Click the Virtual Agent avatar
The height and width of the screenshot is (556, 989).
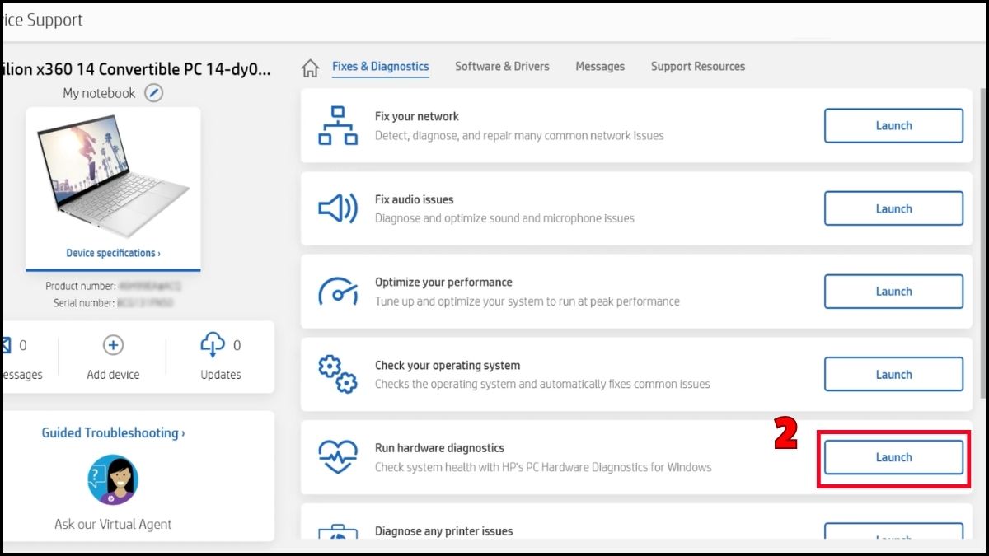click(x=113, y=479)
